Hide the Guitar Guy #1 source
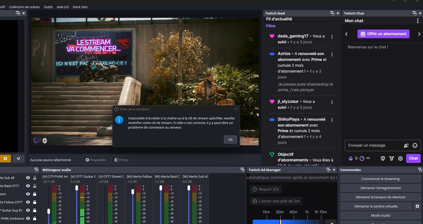 click(x=28, y=210)
